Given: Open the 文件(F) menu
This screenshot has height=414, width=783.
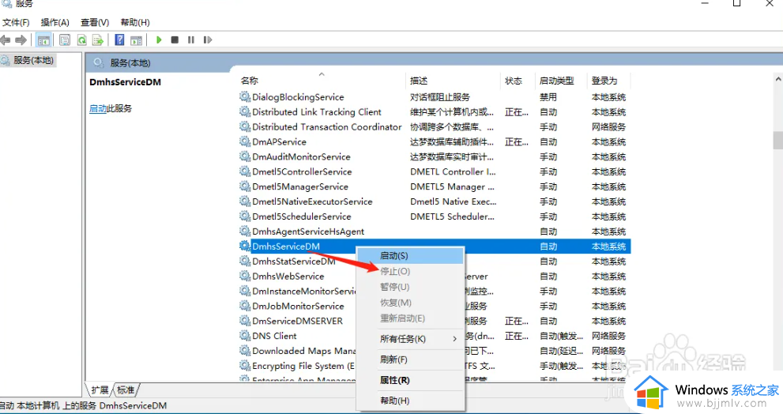Looking at the screenshot, I should coord(16,22).
